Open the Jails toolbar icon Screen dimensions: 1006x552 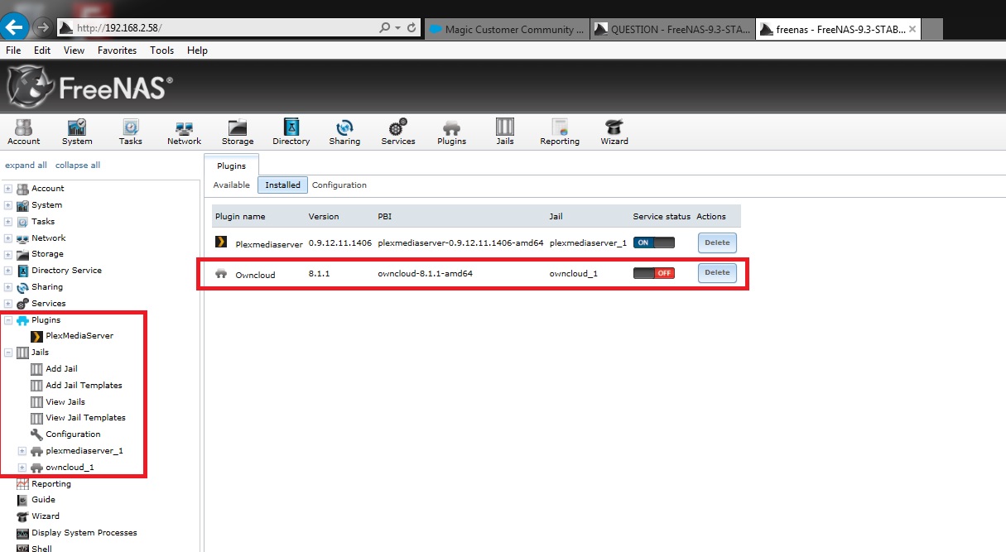click(x=505, y=132)
